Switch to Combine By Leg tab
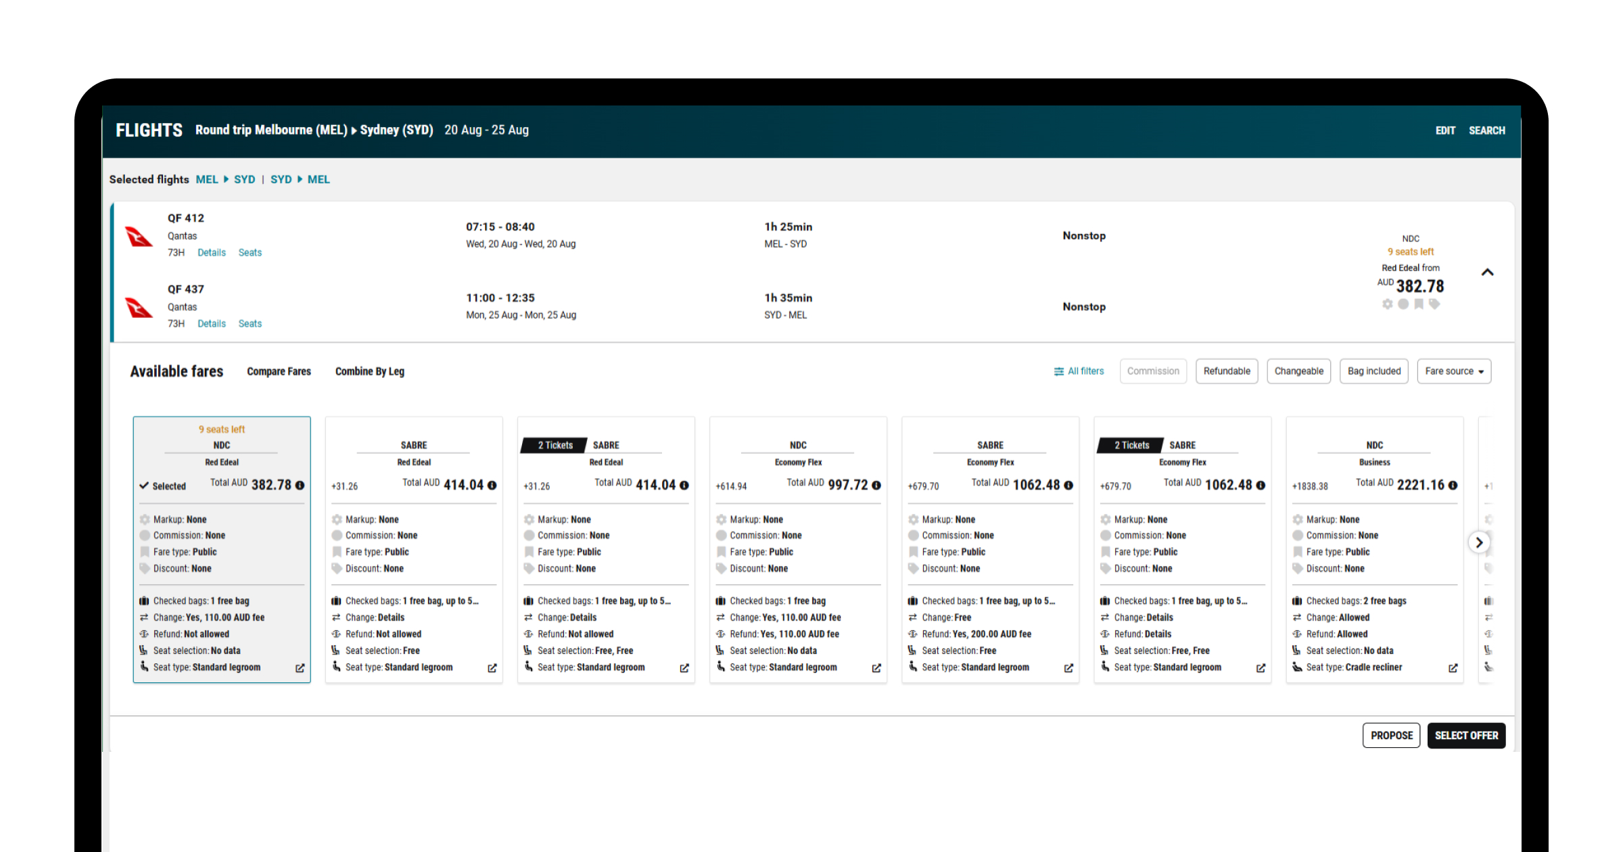 point(369,371)
